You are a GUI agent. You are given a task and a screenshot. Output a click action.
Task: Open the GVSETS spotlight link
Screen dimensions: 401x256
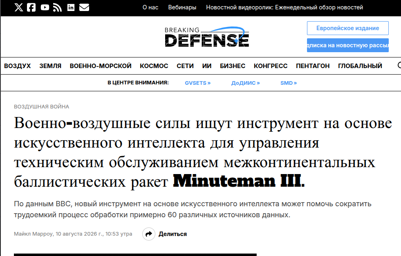click(198, 83)
